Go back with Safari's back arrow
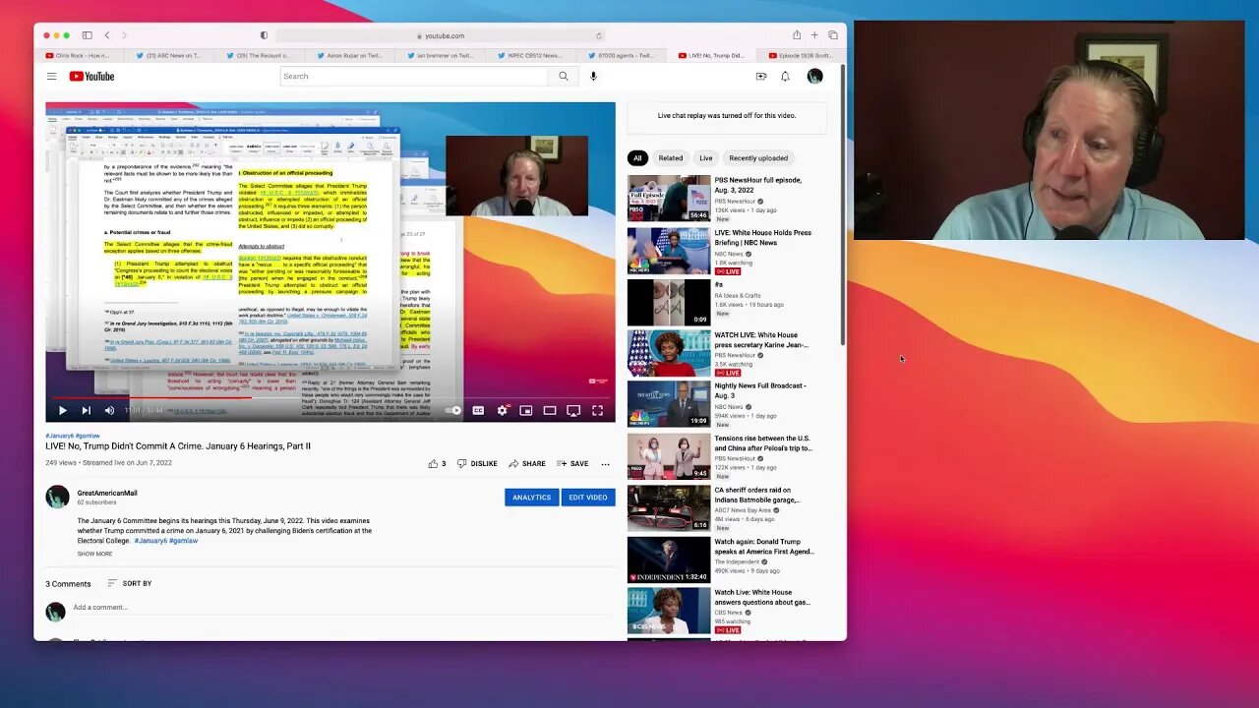Image resolution: width=1259 pixels, height=708 pixels. point(107,35)
